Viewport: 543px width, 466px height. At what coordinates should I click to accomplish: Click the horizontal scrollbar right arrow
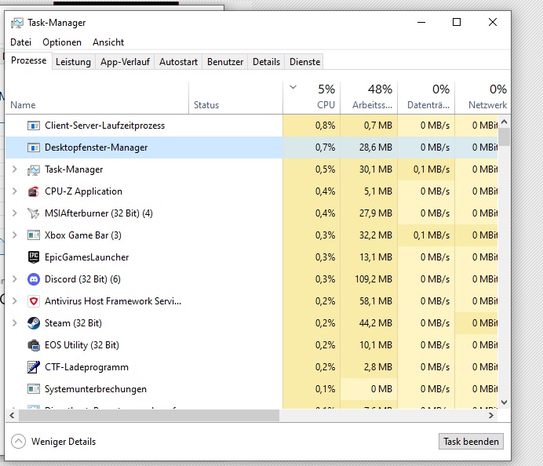point(491,416)
